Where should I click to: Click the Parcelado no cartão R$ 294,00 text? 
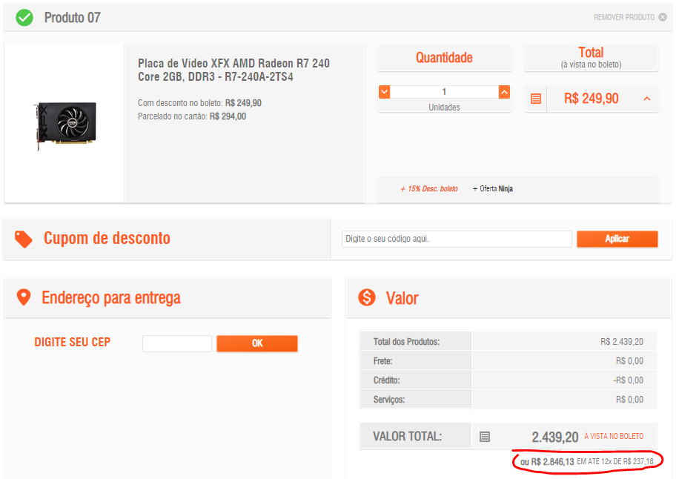pyautogui.click(x=192, y=116)
